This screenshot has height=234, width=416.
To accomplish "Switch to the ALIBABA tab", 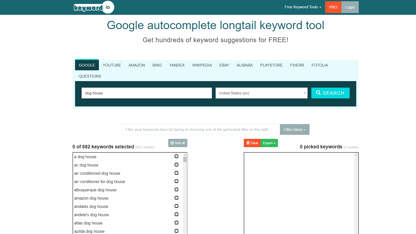I will point(245,65).
